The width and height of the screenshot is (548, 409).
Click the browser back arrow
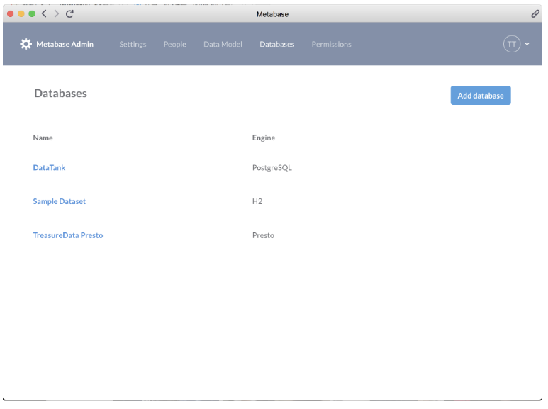tap(44, 13)
